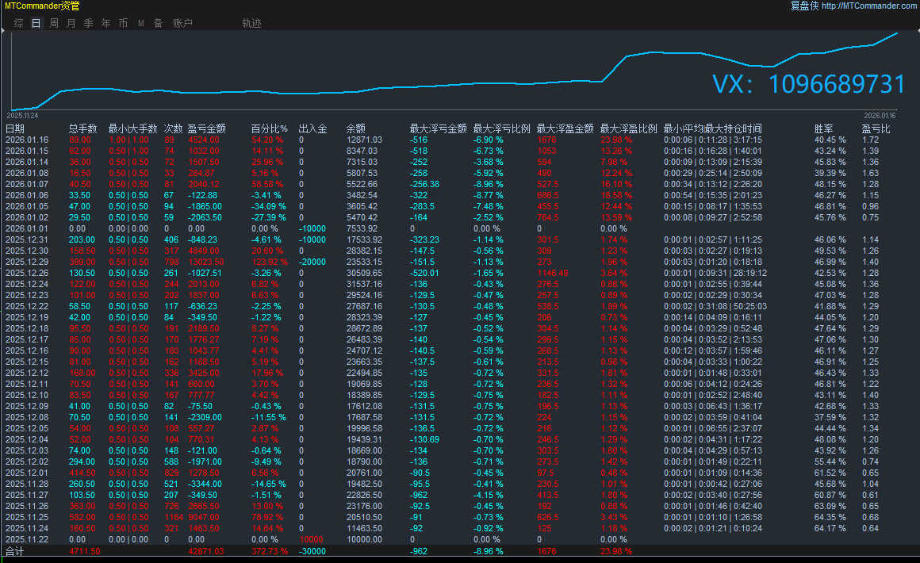Sort by the 日期 column header
Screen dimensions: 920x563
point(15,128)
